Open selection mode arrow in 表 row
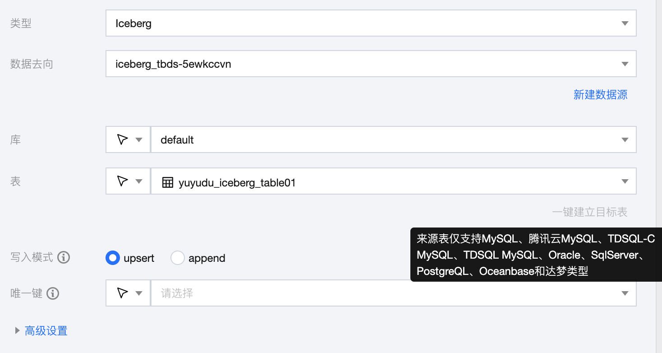This screenshot has width=662, height=353. 139,181
